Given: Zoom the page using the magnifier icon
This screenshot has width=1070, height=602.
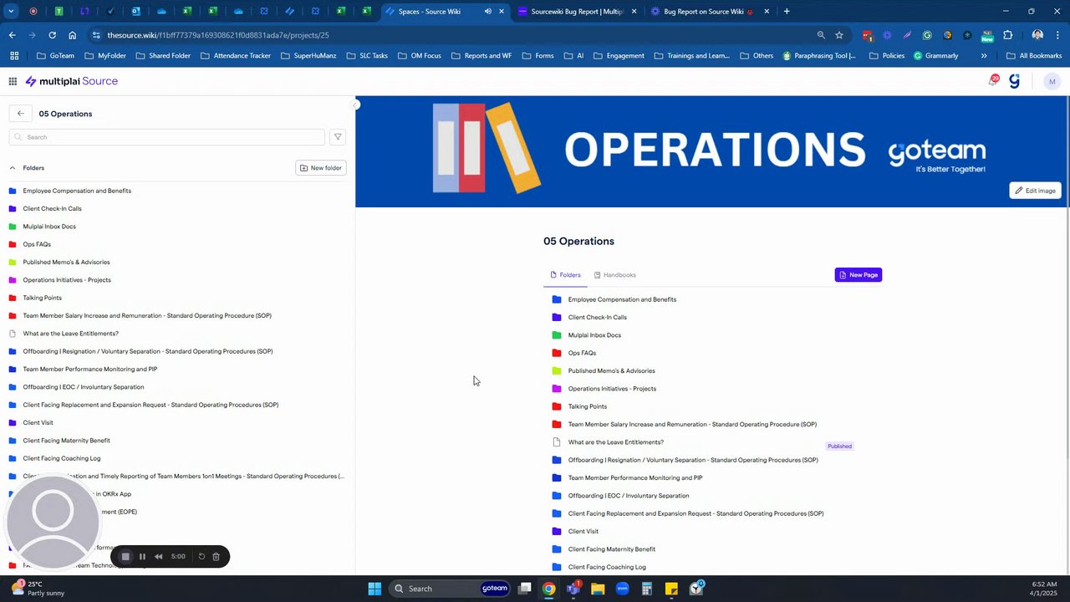Looking at the screenshot, I should [821, 35].
